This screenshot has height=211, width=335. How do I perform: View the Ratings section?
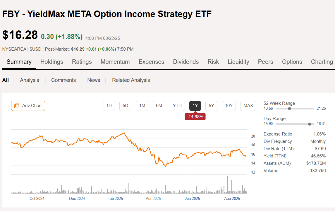(82, 62)
